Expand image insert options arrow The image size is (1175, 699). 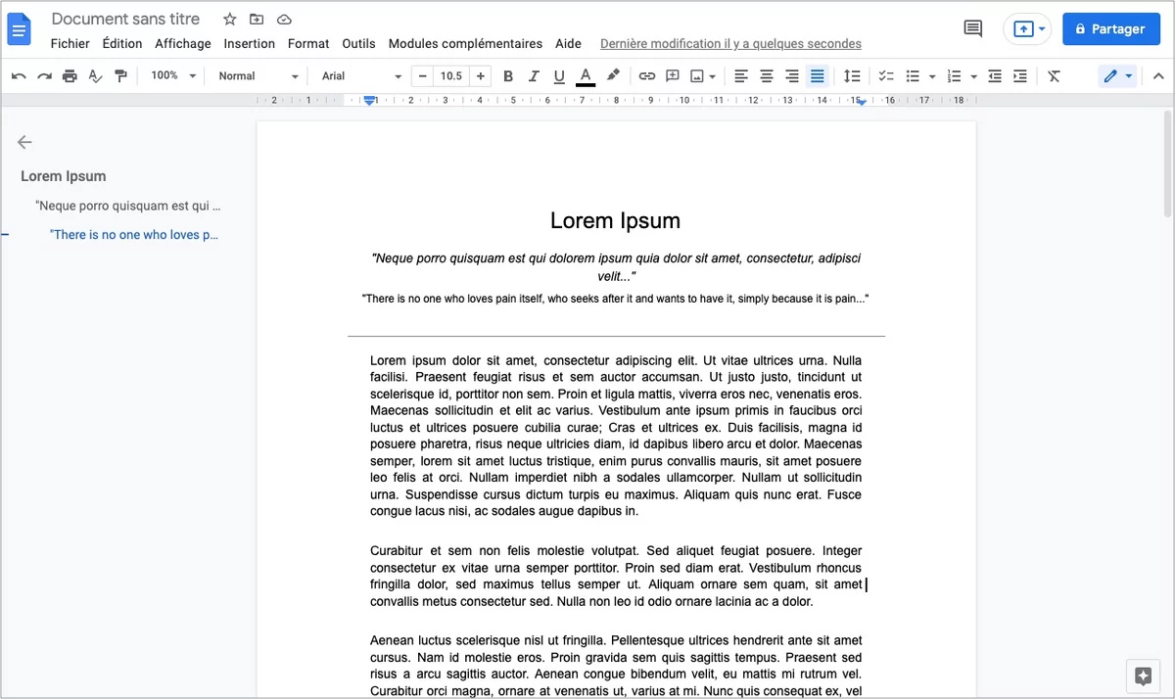click(712, 76)
